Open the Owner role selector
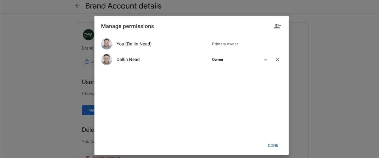Image resolution: width=379 pixels, height=158 pixels. click(x=240, y=59)
